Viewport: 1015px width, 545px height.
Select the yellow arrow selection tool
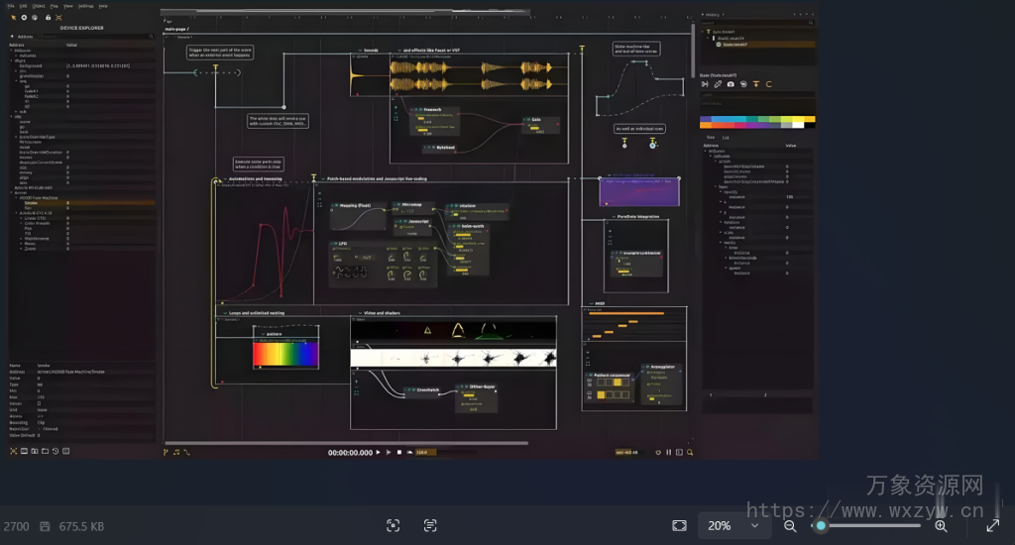[14, 18]
